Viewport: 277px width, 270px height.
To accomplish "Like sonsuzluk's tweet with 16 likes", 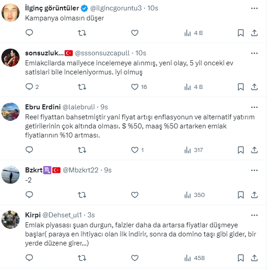I will [135, 87].
